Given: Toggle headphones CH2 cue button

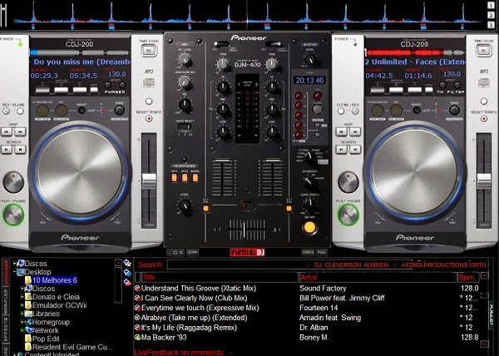Looking at the screenshot, I should point(185,177).
